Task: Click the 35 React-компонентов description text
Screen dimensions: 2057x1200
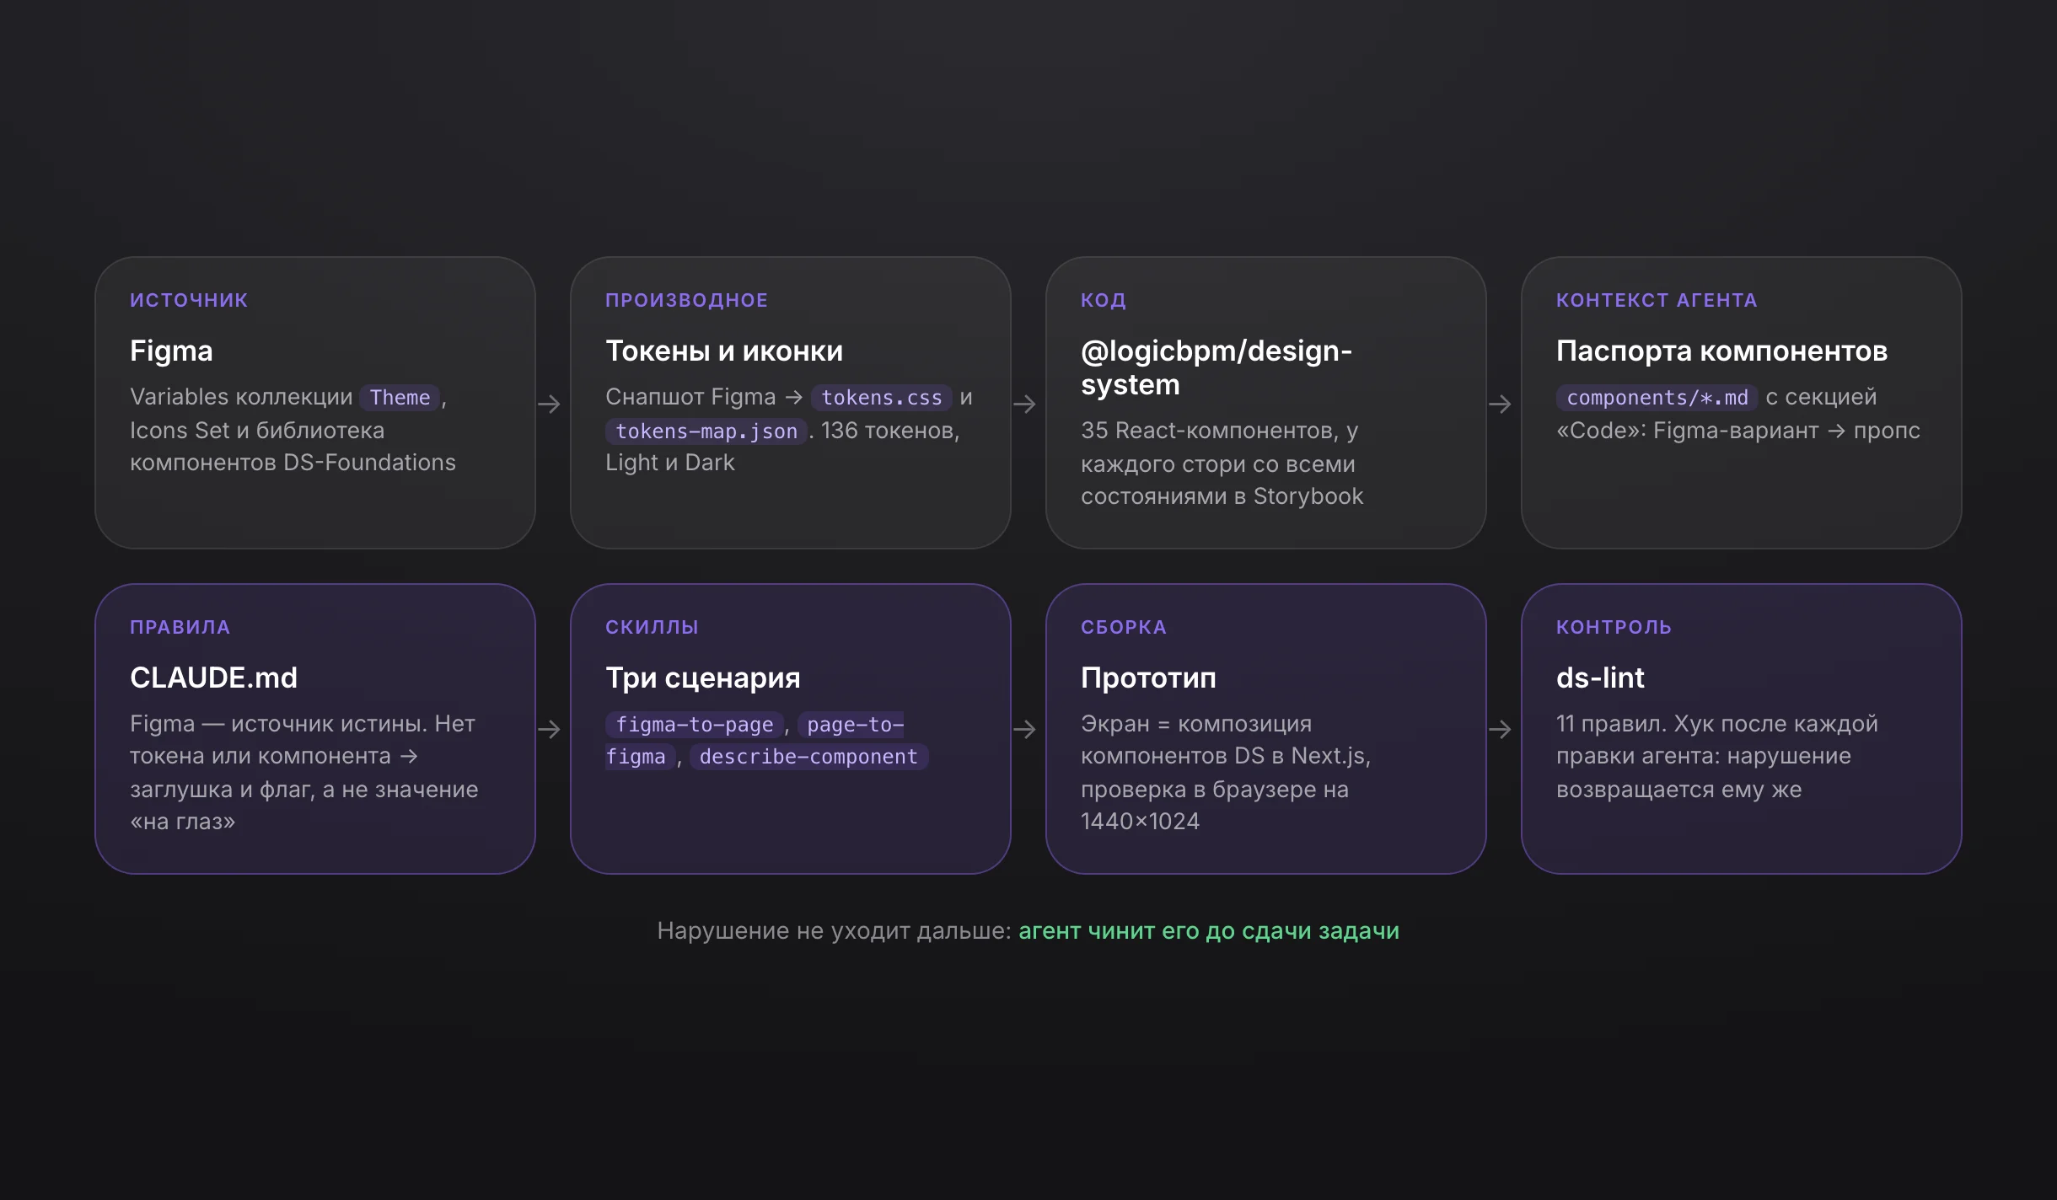Action: 1222,463
